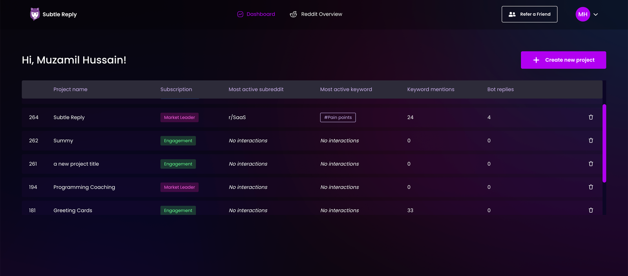The image size is (628, 276).
Task: Click bot replies value 4
Action: (489, 117)
